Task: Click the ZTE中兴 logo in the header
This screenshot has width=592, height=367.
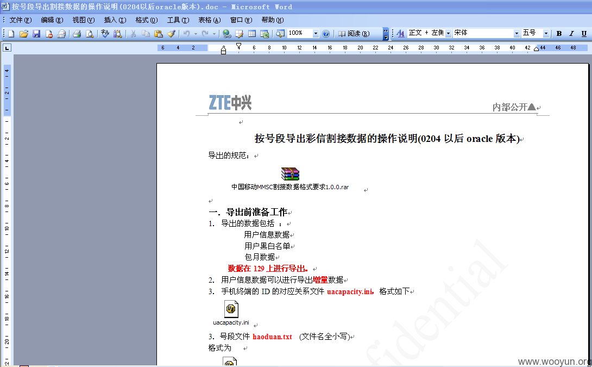Action: coord(230,102)
